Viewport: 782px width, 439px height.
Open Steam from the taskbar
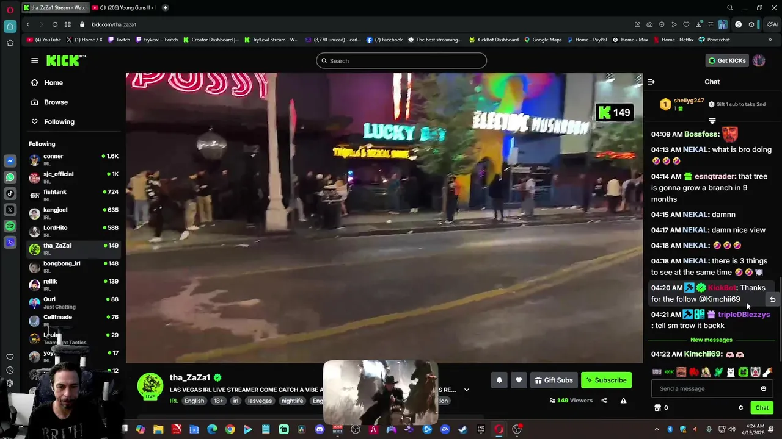click(462, 429)
